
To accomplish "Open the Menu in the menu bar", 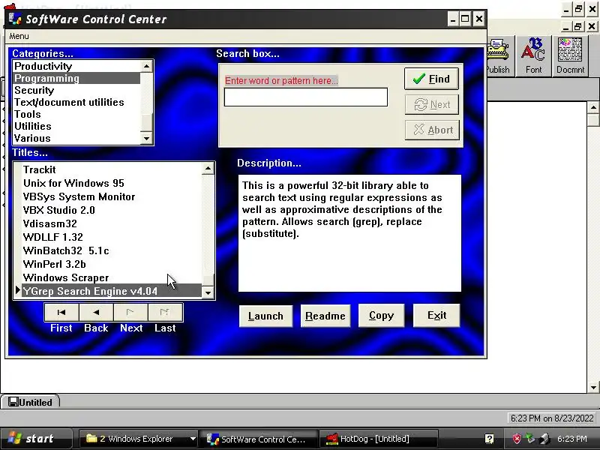I will pos(19,36).
